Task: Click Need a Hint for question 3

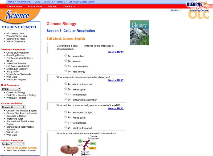Action: pos(116,108)
